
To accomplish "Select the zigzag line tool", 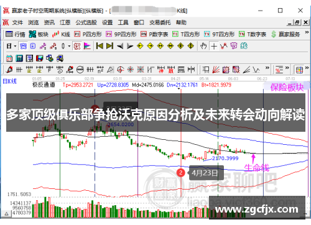I will click(256, 70).
